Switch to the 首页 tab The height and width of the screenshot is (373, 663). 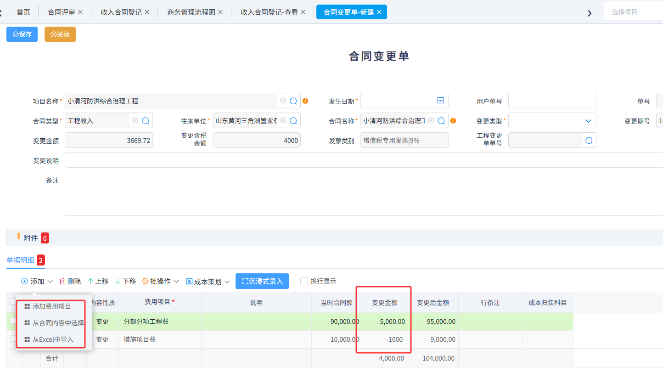(x=23, y=12)
